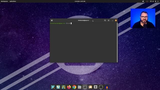The image size is (160, 90).
Task: Open Aplicativos menu in top bar
Action: 13,1
